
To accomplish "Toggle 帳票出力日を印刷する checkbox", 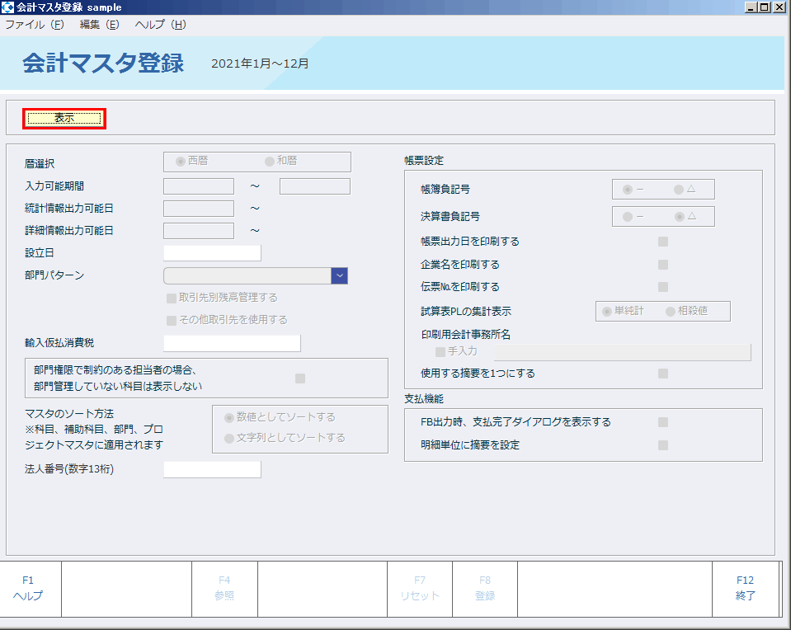I will (x=663, y=242).
